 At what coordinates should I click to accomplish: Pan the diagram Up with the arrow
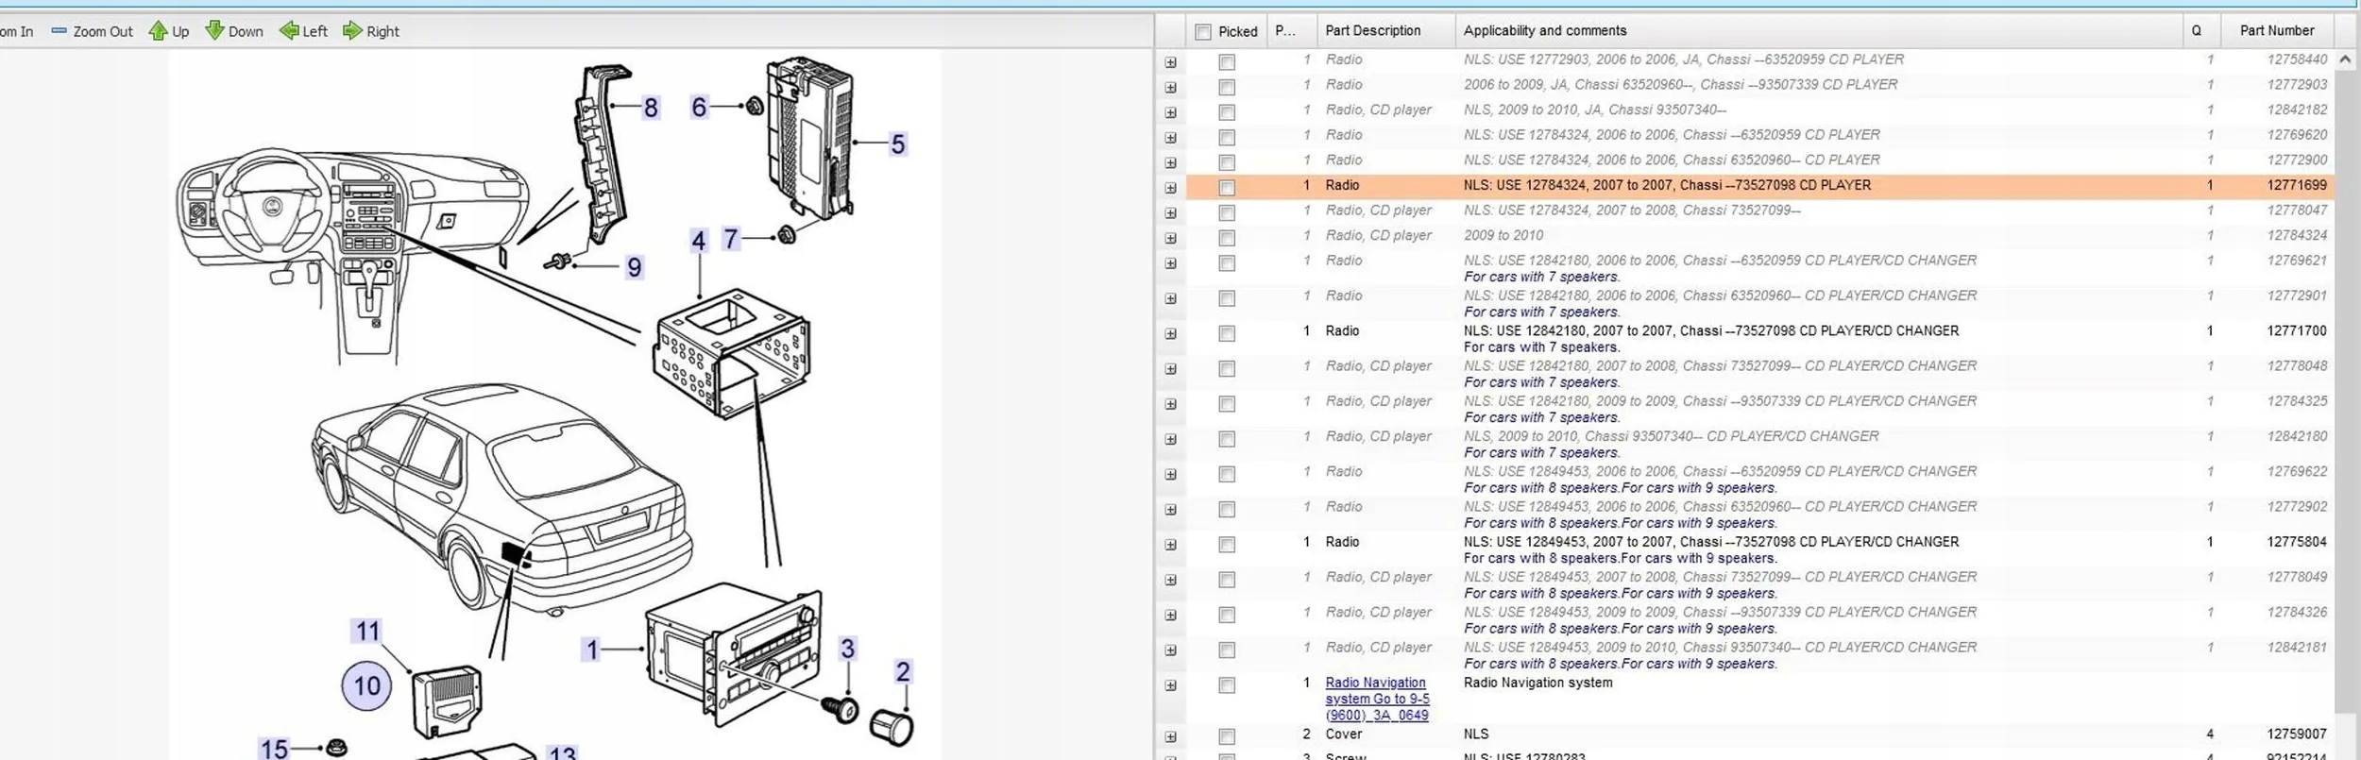169,31
